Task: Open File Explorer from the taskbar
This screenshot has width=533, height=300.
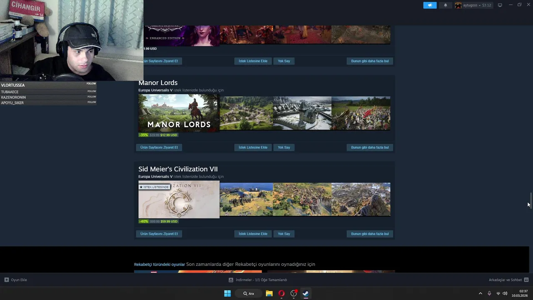Action: click(269, 293)
